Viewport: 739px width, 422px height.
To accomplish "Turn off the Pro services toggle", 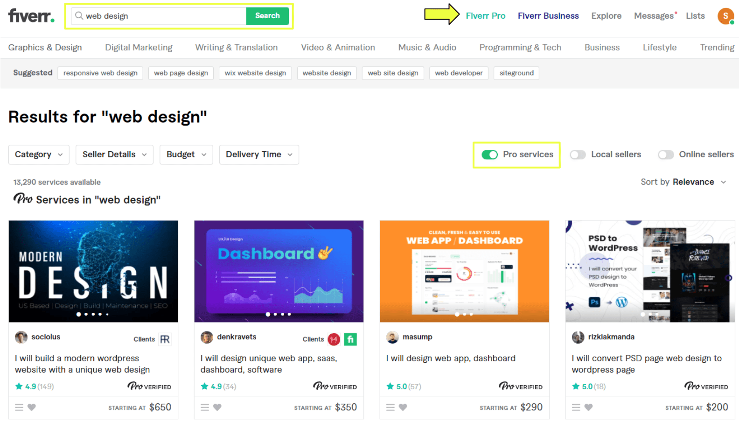I will pyautogui.click(x=490, y=155).
